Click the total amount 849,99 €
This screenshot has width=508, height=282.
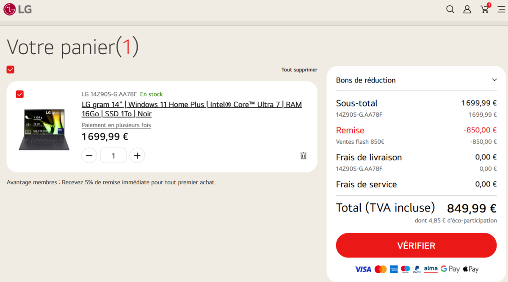pyautogui.click(x=472, y=208)
